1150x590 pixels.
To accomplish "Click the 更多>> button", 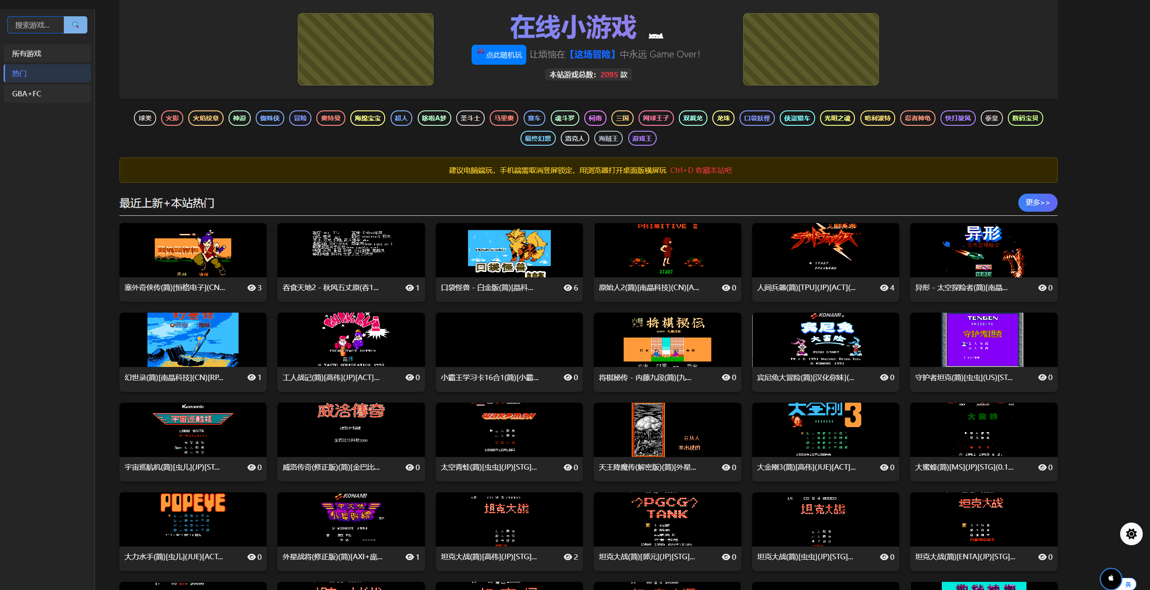I will click(x=1037, y=203).
